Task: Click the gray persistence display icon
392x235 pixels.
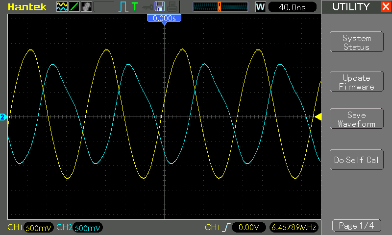Action: tap(87, 7)
